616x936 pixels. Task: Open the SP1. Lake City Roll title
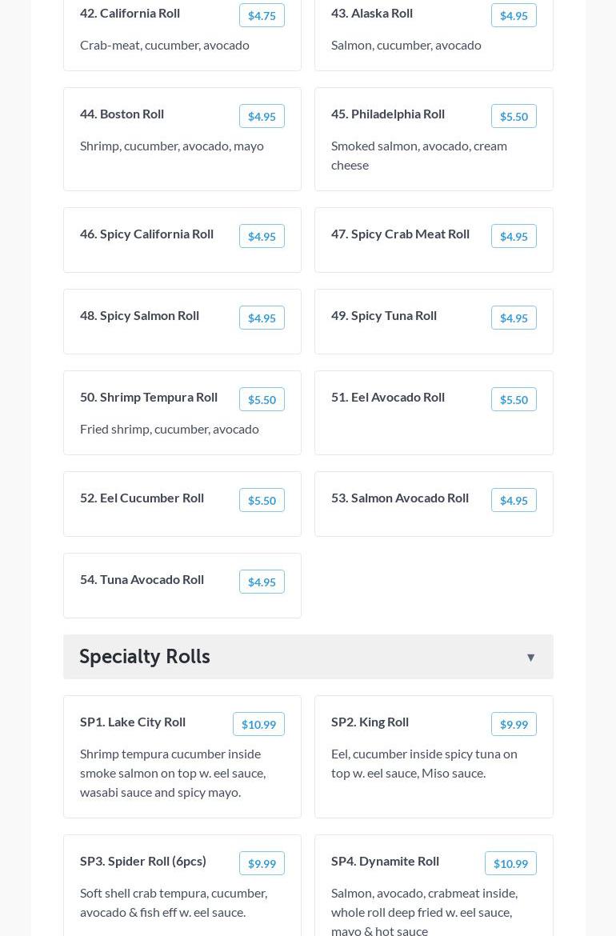click(133, 722)
